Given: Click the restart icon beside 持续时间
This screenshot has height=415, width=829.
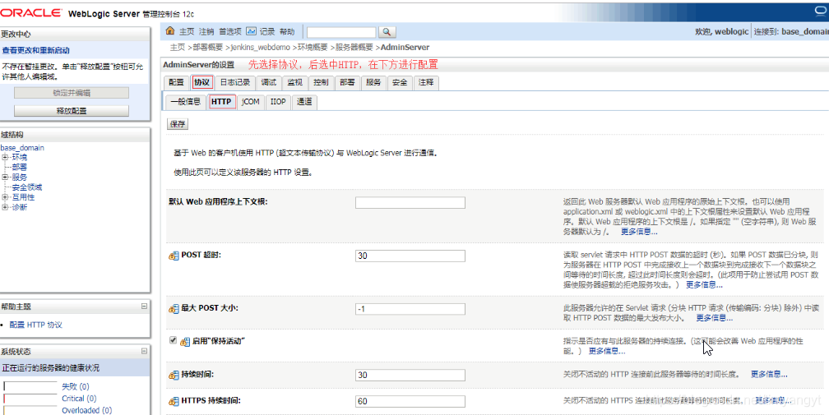Looking at the screenshot, I should pyautogui.click(x=174, y=376).
